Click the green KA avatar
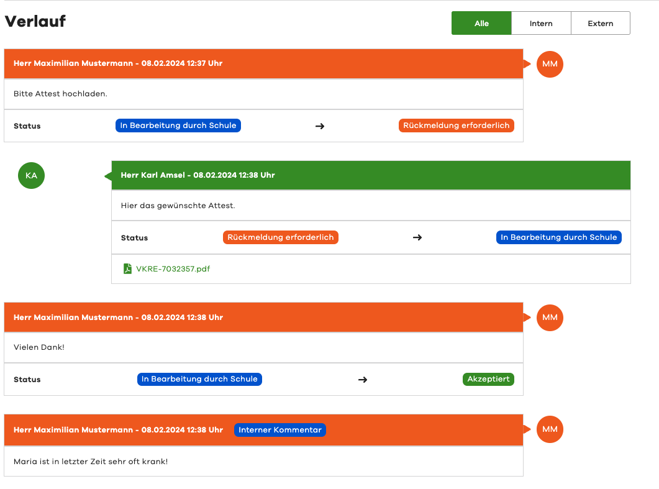Screen dimensions: 659x489 click(32, 176)
